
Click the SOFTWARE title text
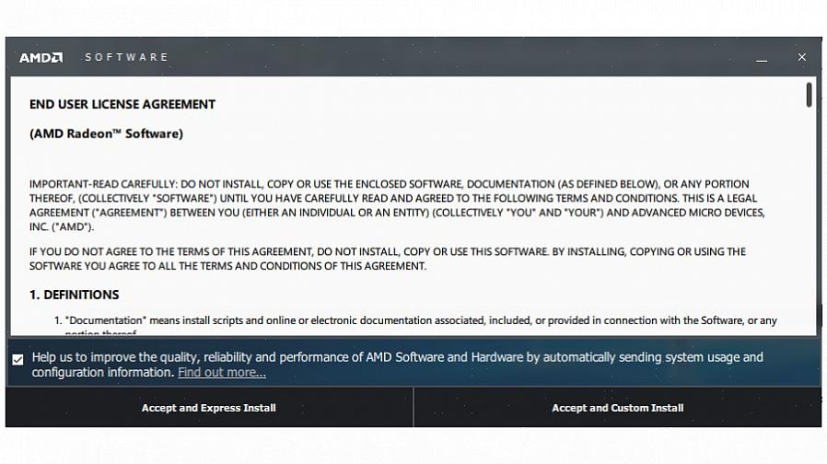coord(126,57)
